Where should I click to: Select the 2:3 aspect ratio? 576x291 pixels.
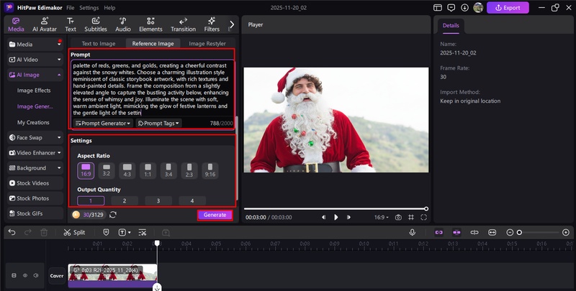click(x=189, y=171)
